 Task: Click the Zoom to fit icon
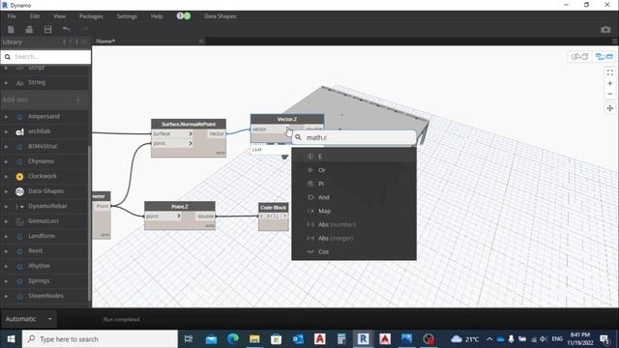click(610, 72)
